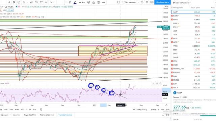The image size is (216, 121).
Task: Click the compare symbols icon
Action: 19,2
